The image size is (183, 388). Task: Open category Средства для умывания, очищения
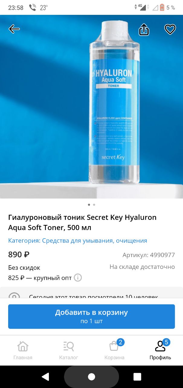click(78, 241)
